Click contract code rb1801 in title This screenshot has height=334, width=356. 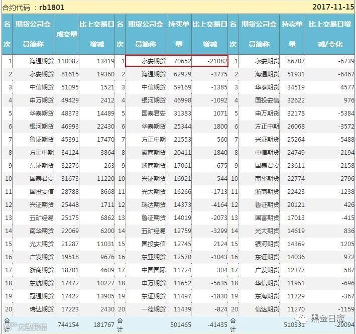point(52,7)
